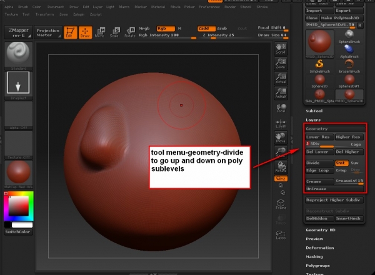Toggle the Rgb paint mode
Viewport: 375px width, 275px height.
click(x=166, y=29)
